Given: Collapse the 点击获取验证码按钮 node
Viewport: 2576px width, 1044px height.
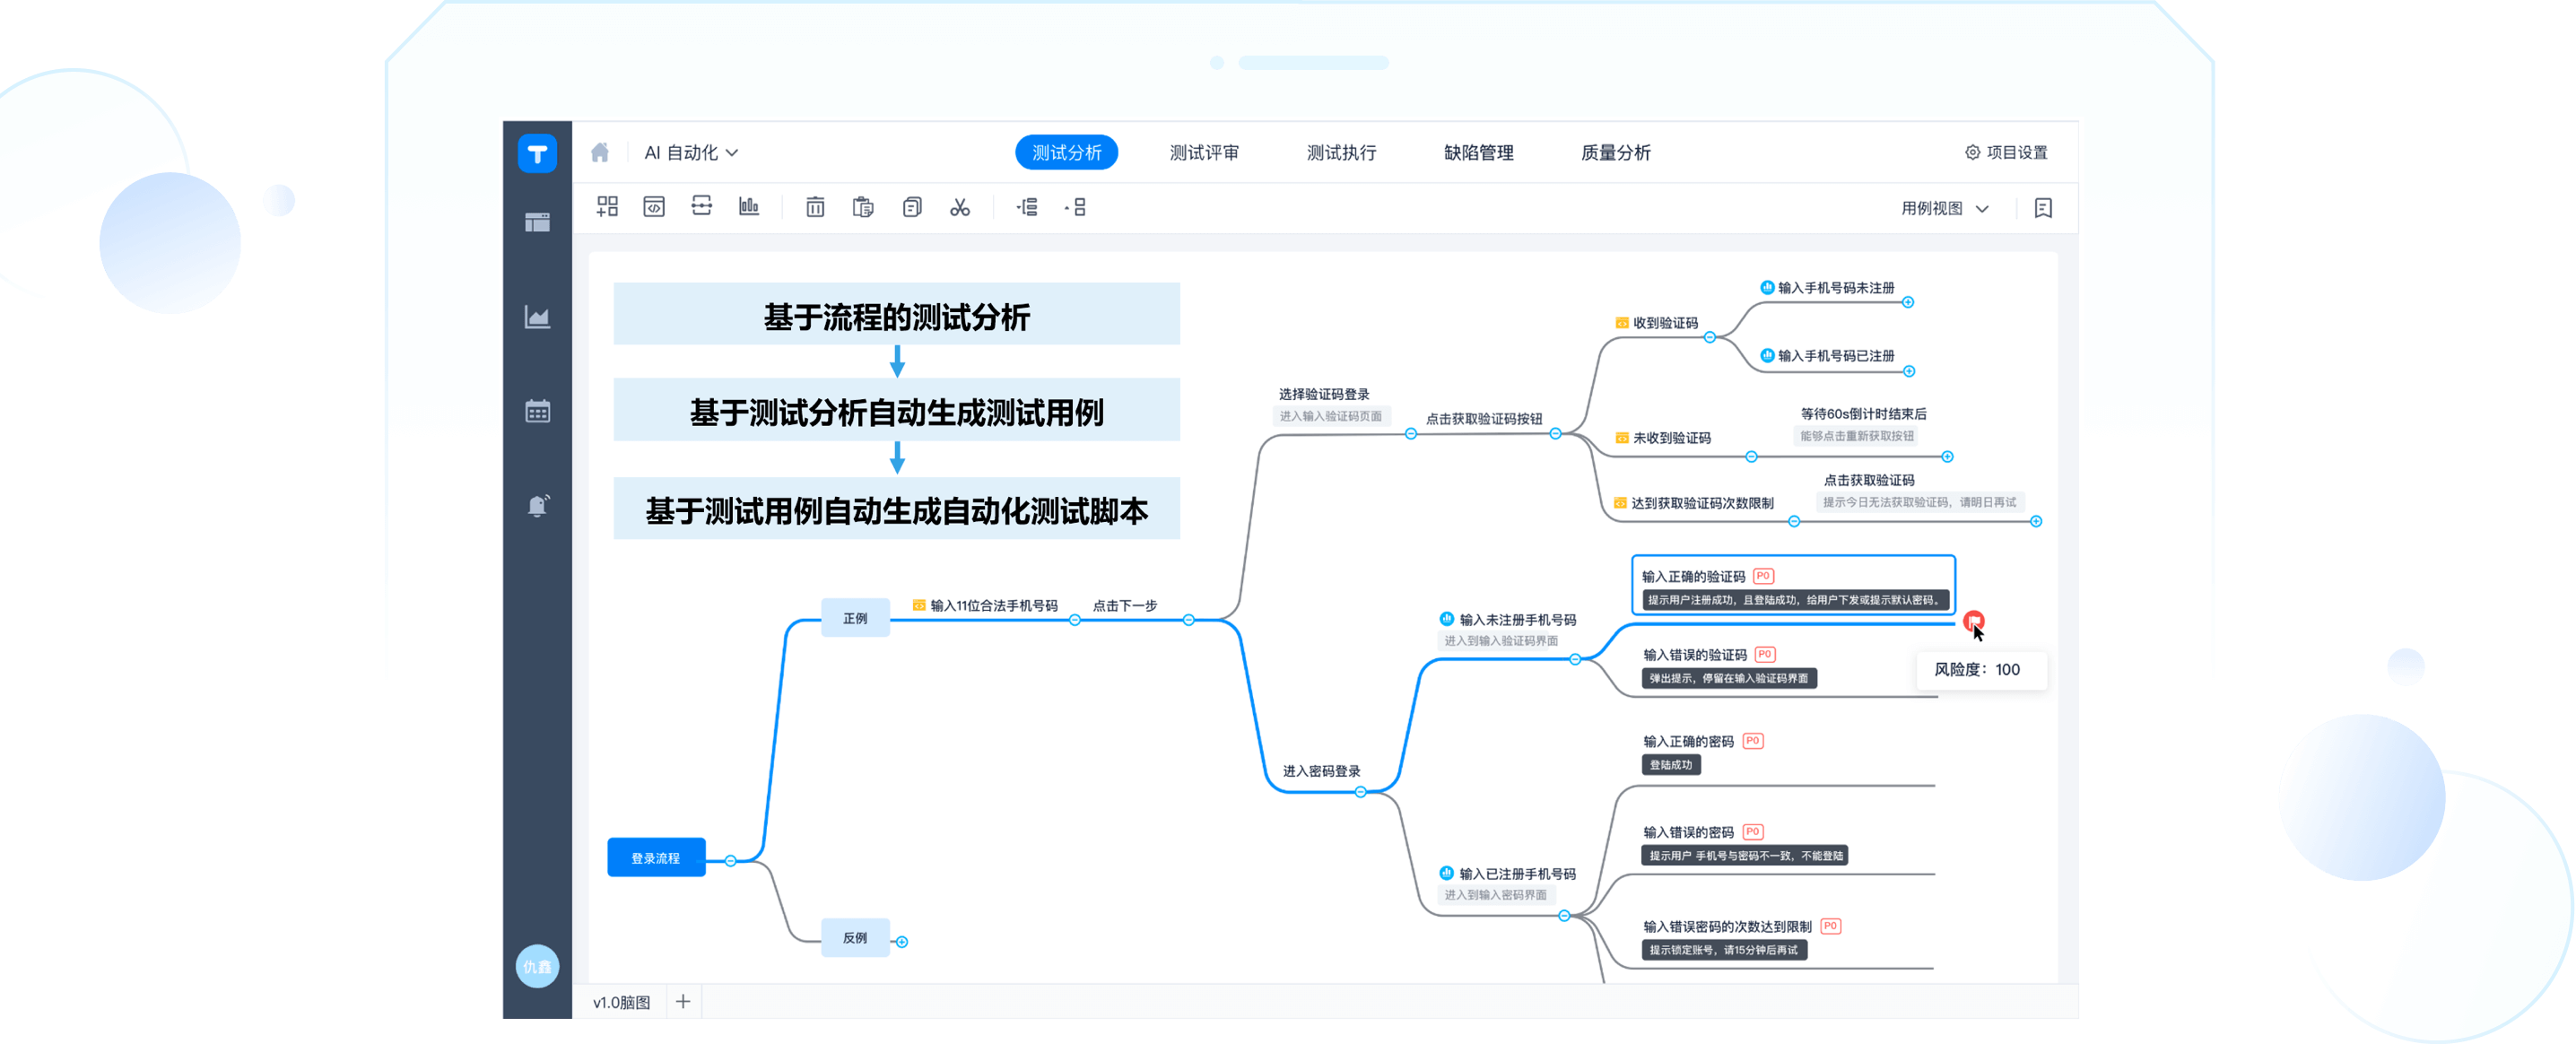Looking at the screenshot, I should click(1555, 433).
